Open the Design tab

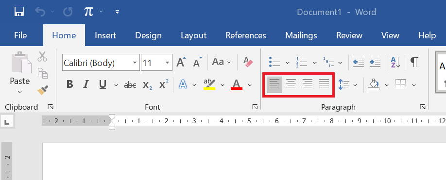tap(148, 35)
